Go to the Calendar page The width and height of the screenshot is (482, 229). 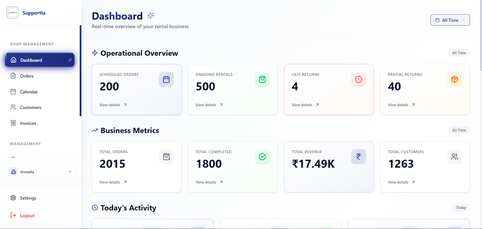(x=29, y=92)
